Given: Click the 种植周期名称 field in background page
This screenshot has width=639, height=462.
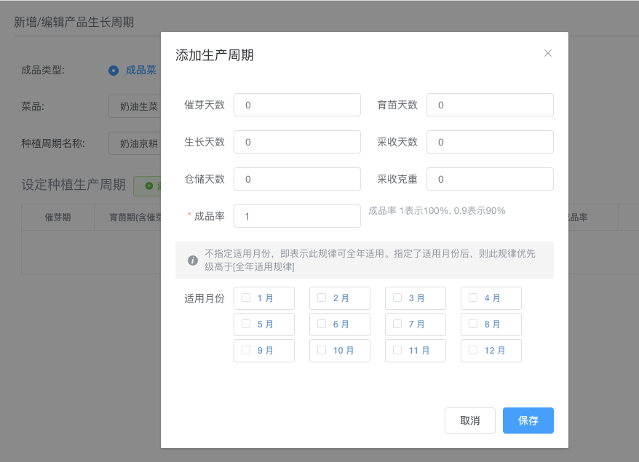Looking at the screenshot, I should click(135, 143).
